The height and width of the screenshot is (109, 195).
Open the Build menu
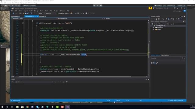[x=31, y=11]
